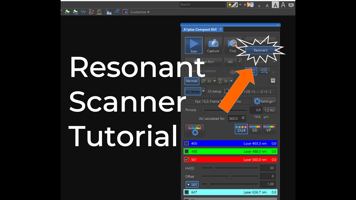
Task: Click the sigma integration 2x icon
Action: (x=223, y=81)
